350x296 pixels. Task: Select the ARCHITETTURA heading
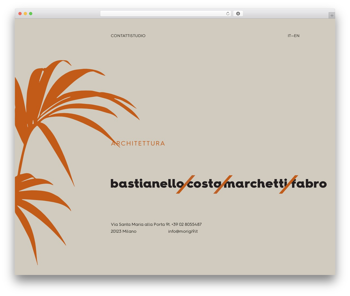point(138,143)
